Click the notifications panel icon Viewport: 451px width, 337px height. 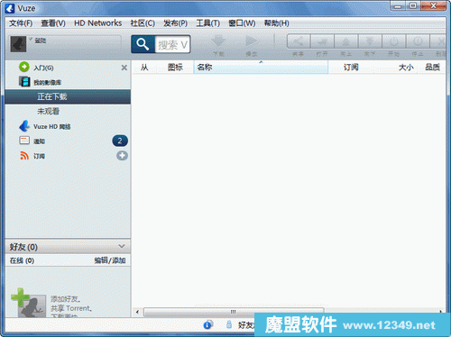coord(24,141)
